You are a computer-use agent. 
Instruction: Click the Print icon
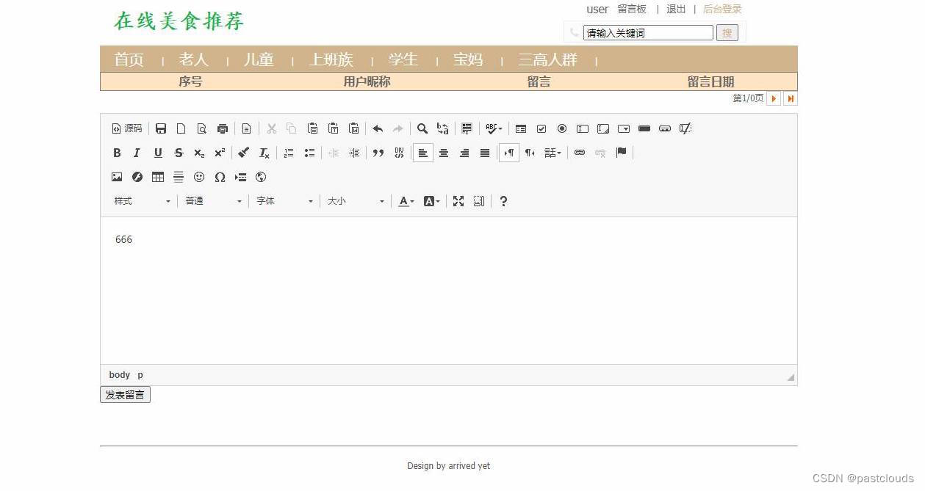pyautogui.click(x=223, y=128)
